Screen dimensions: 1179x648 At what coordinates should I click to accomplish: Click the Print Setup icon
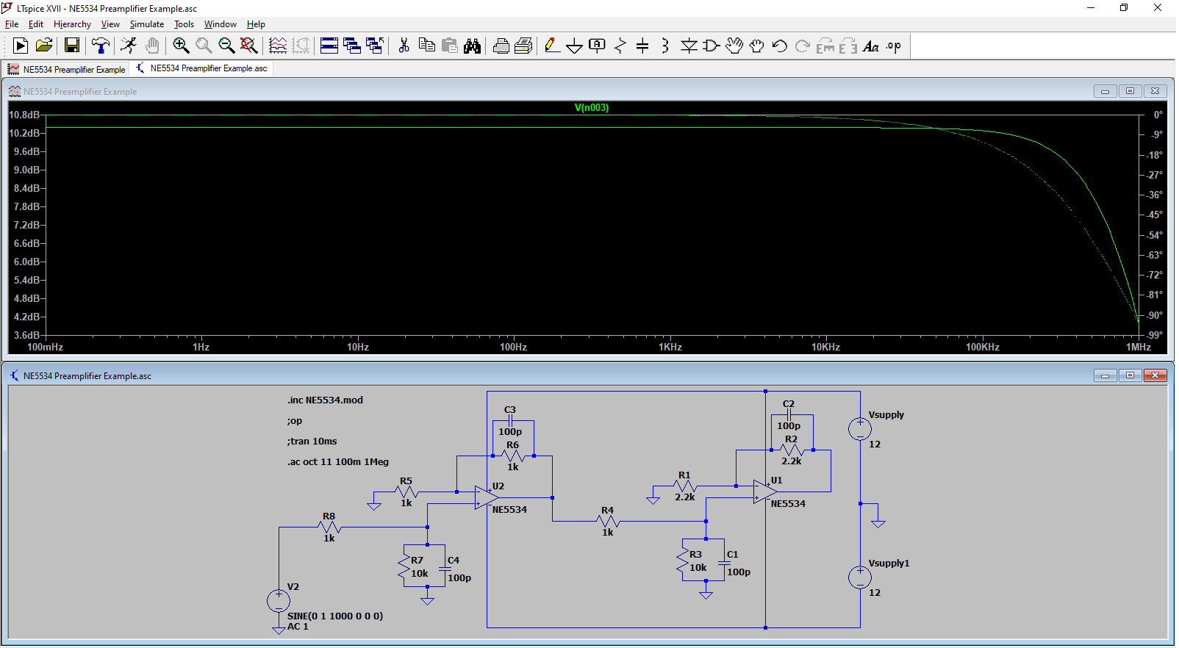click(x=523, y=46)
